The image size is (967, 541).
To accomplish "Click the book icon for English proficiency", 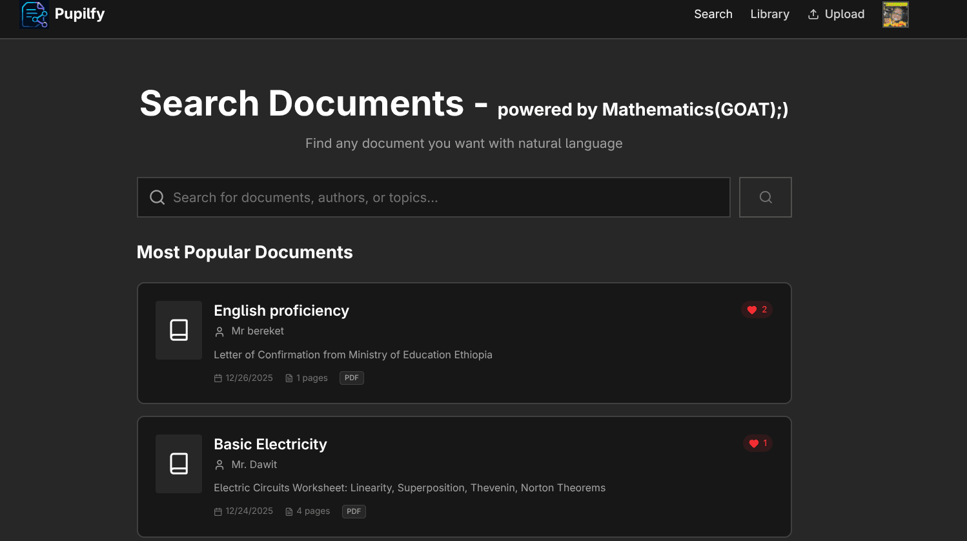I will coord(179,330).
